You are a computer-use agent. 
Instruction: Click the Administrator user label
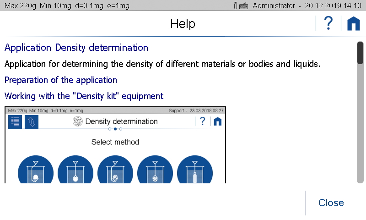tap(274, 6)
